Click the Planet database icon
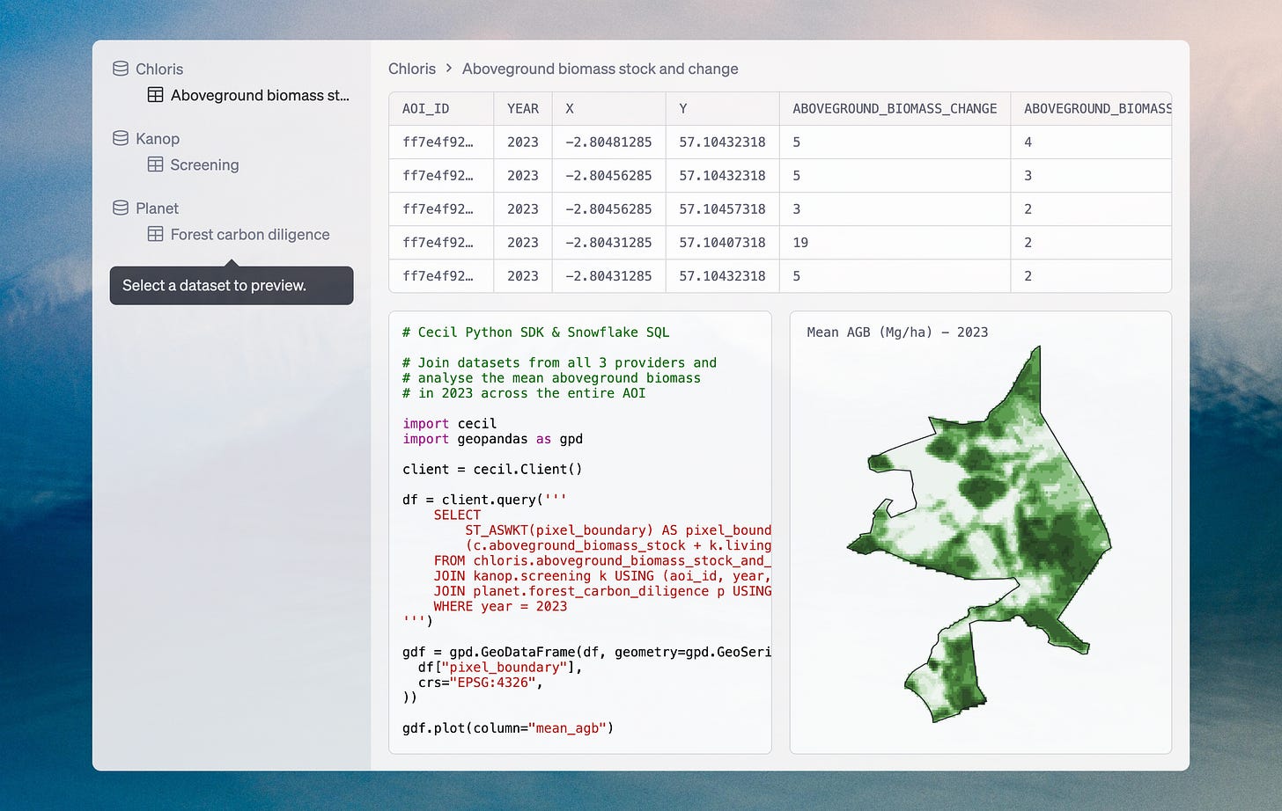The width and height of the screenshot is (1282, 811). [x=121, y=208]
